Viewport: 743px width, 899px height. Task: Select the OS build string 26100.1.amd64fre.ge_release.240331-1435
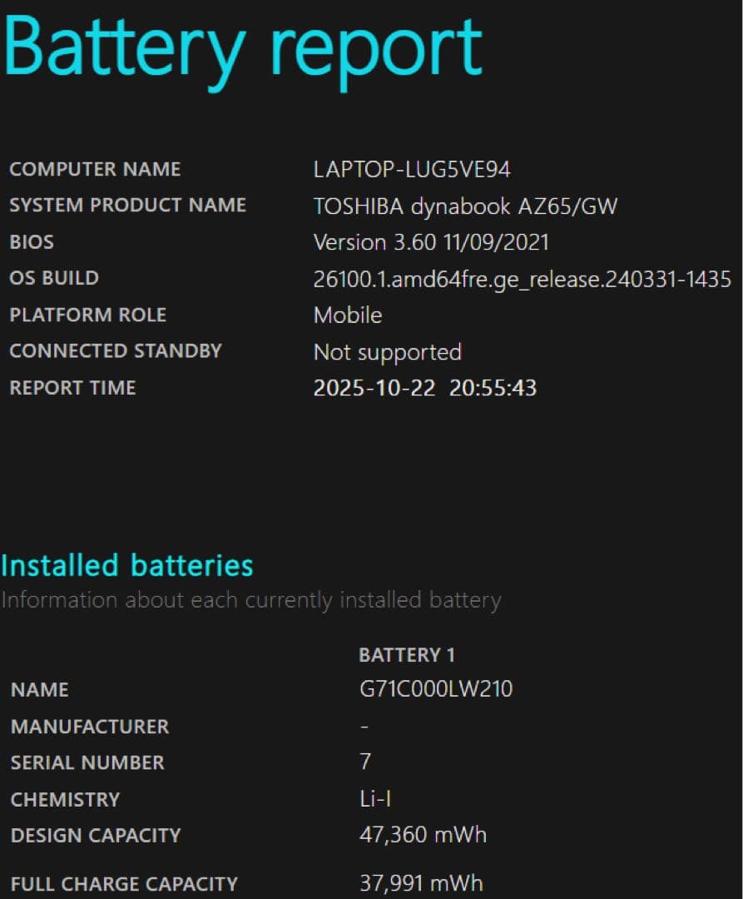pyautogui.click(x=522, y=279)
